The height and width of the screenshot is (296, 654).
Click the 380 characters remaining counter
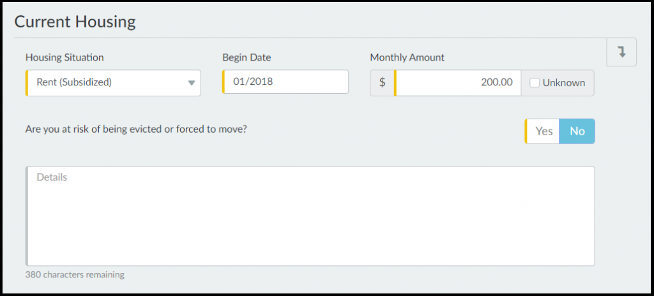click(x=75, y=275)
